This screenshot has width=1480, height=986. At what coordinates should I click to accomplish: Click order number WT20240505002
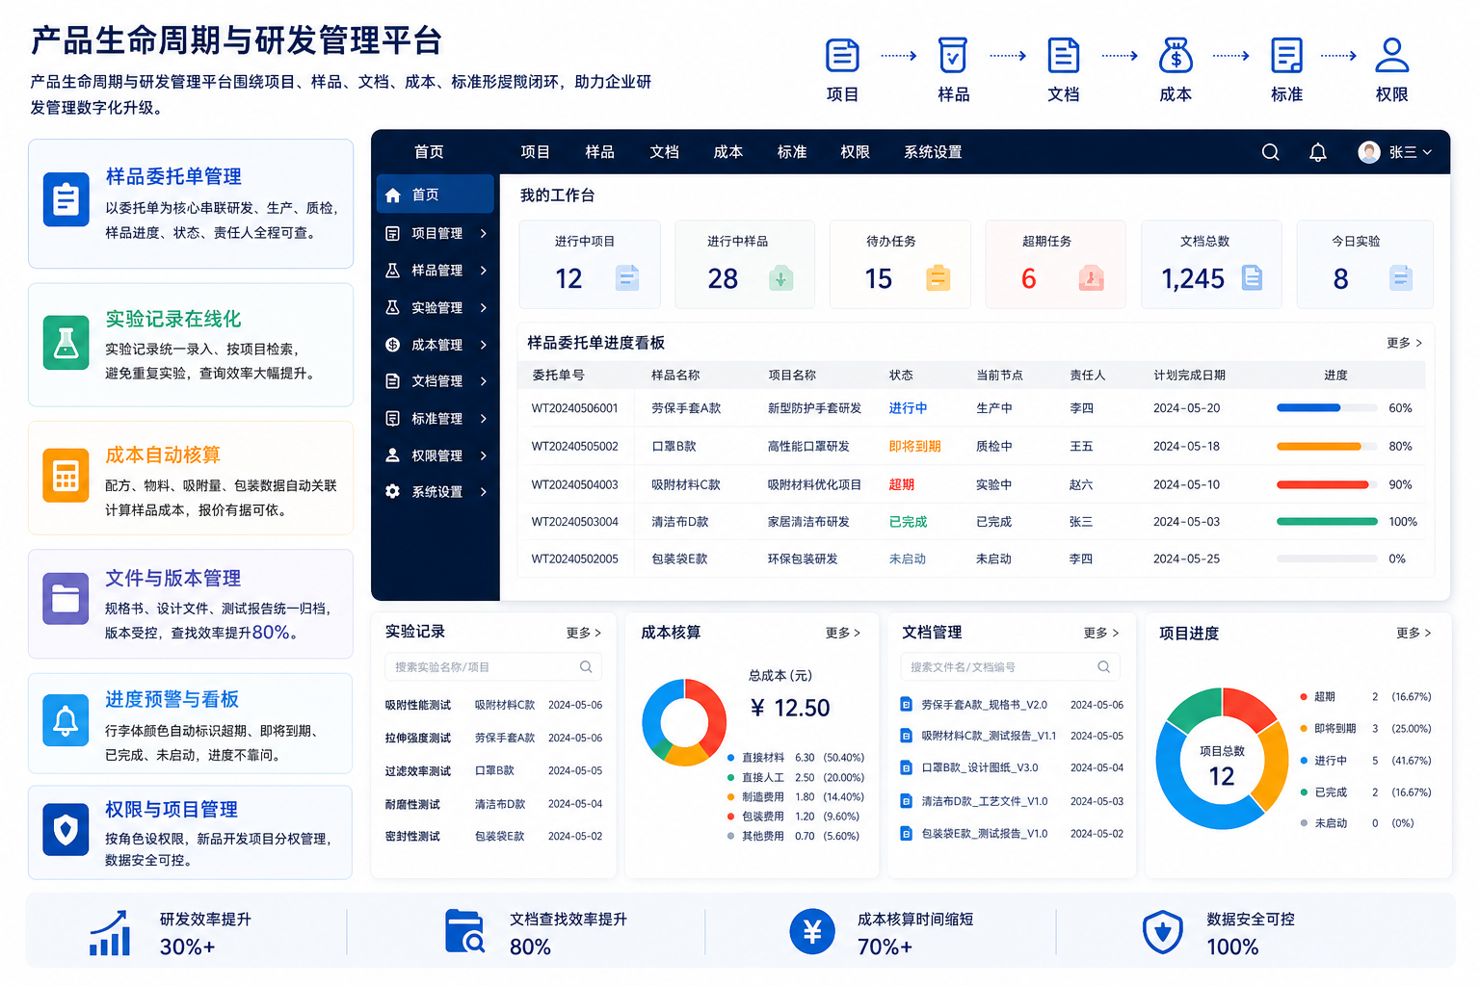pos(575,447)
